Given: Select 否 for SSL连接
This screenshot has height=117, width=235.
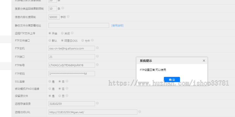Looking at the screenshot, I should 60,81.
